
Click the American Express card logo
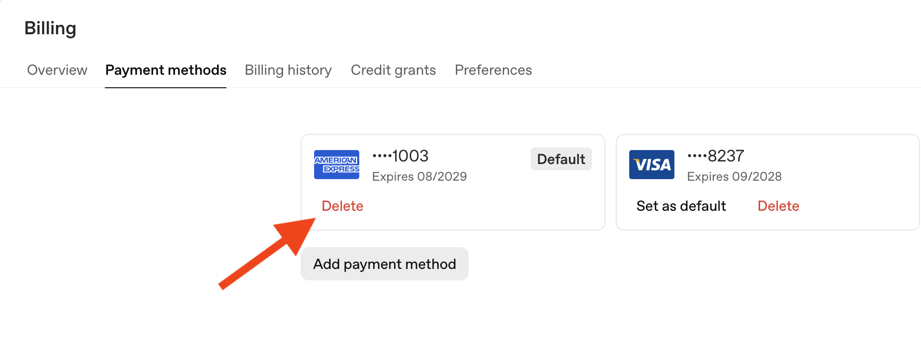click(336, 165)
